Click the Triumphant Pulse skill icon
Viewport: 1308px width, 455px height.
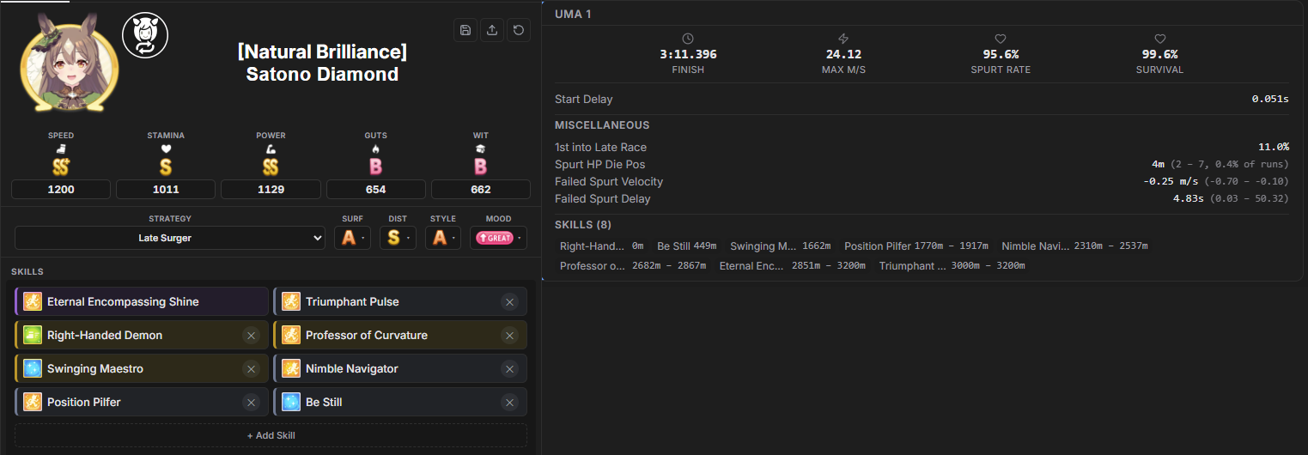[291, 301]
